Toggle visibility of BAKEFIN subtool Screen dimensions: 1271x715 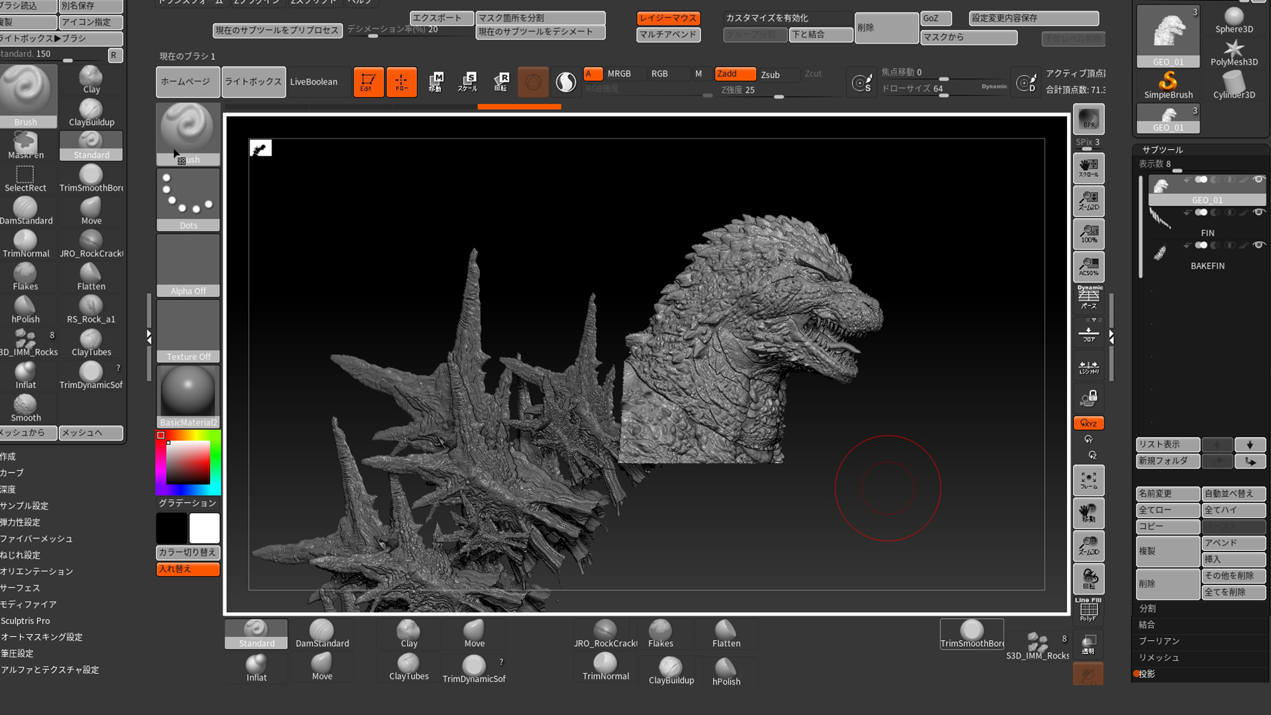point(1259,245)
